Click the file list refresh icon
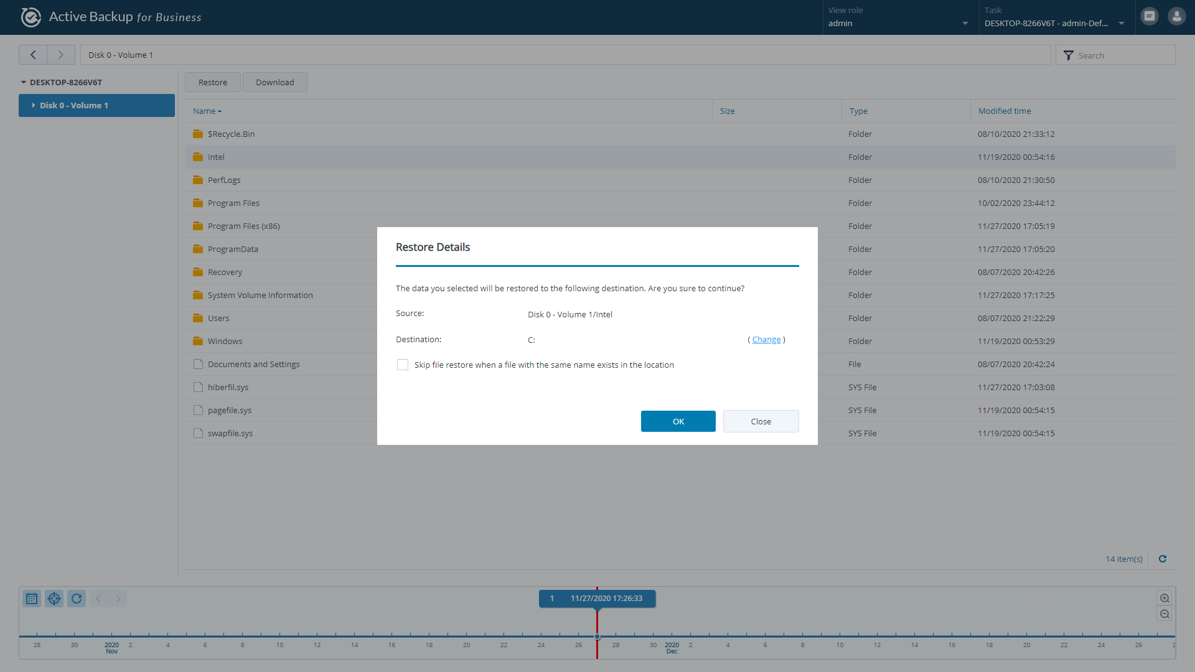Screen dimensions: 1195x672 1162,559
